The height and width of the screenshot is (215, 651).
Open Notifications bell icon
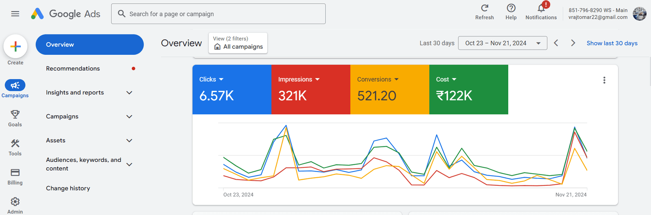(541, 8)
